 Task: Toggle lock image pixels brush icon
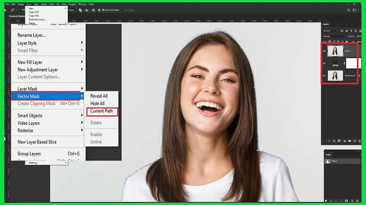point(334,42)
